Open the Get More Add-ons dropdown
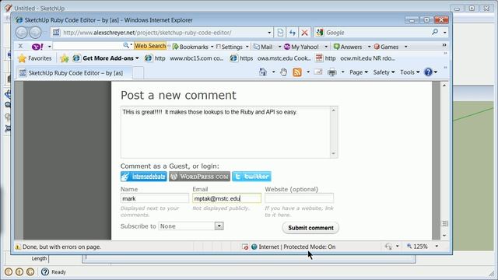498x280 pixels. click(x=106, y=58)
